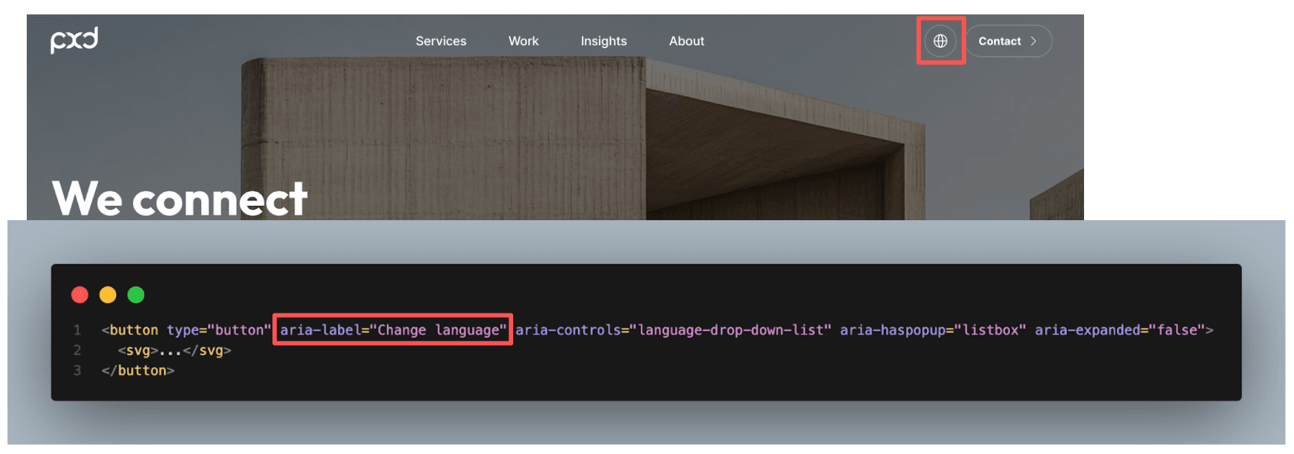Image resolution: width=1294 pixels, height=454 pixels.
Task: Go to the Work page
Action: pyautogui.click(x=523, y=41)
